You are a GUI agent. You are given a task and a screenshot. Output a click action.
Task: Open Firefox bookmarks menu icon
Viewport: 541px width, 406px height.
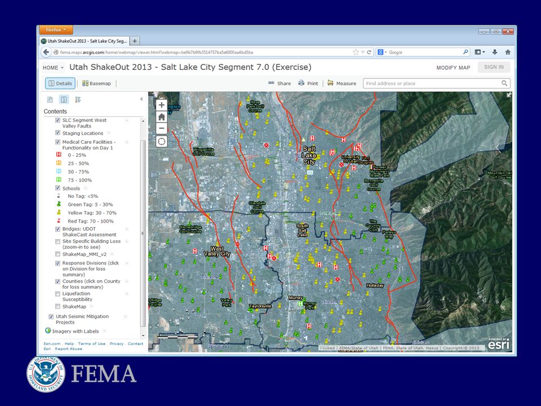[x=480, y=52]
